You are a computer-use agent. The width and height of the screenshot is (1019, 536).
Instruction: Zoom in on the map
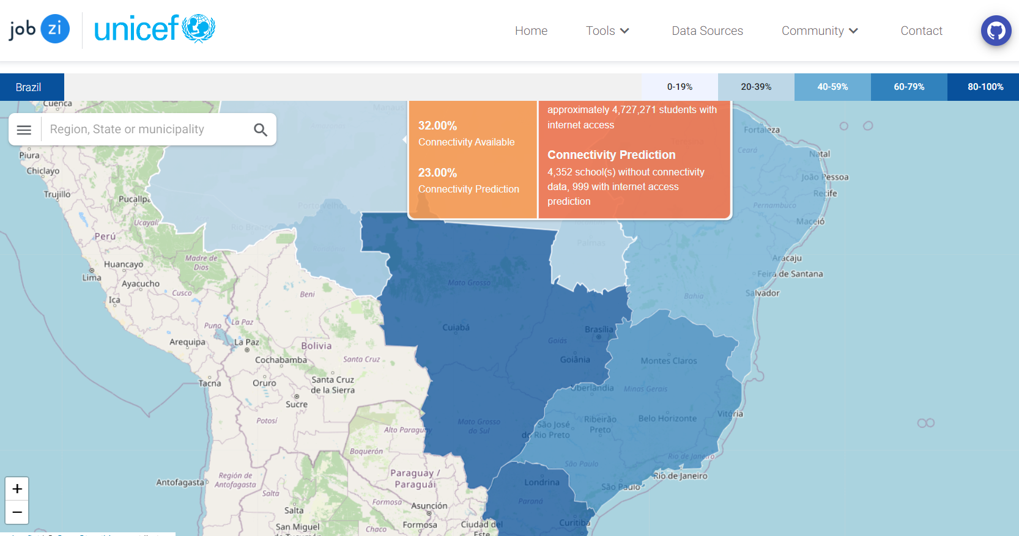tap(17, 489)
